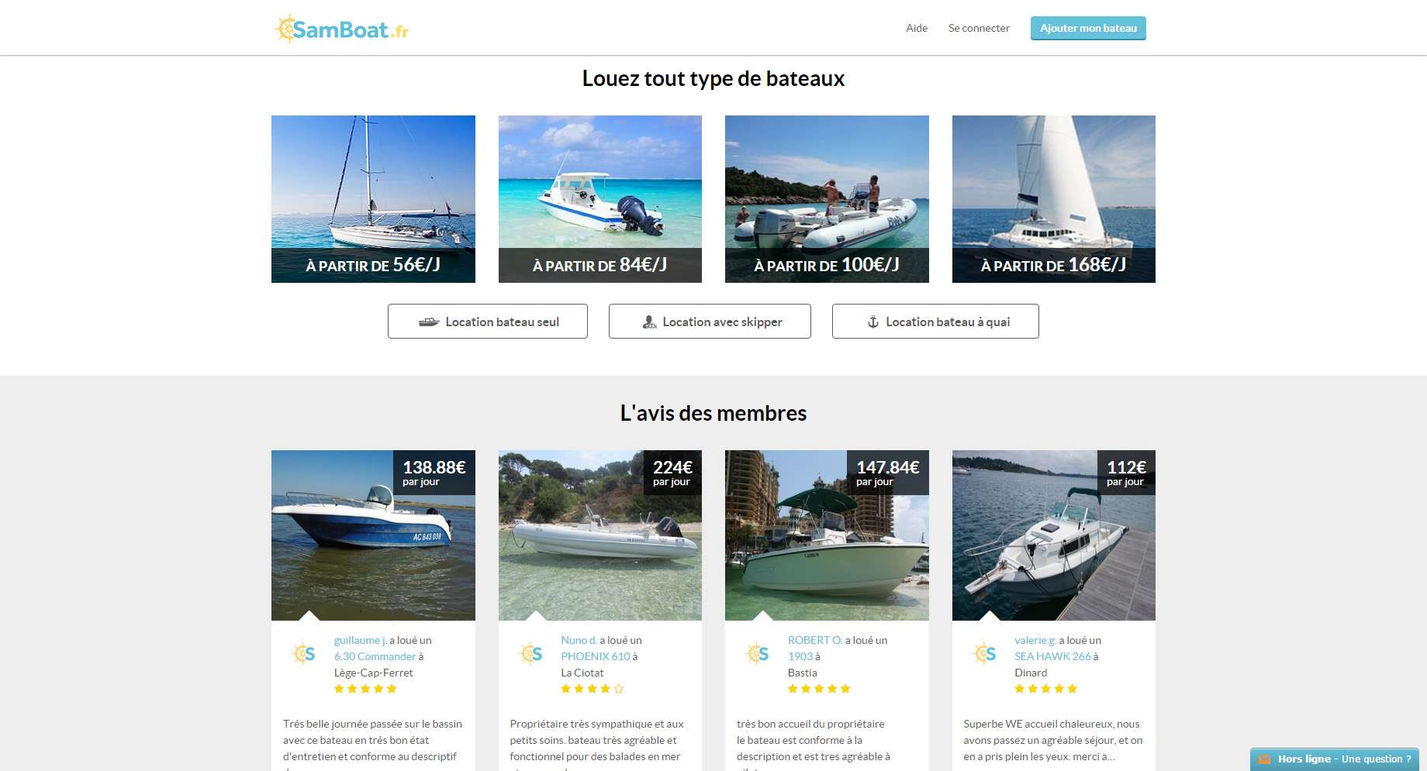1427x771 pixels.
Task: Open the SEA HAWK 266 boat link
Action: pyautogui.click(x=1052, y=656)
